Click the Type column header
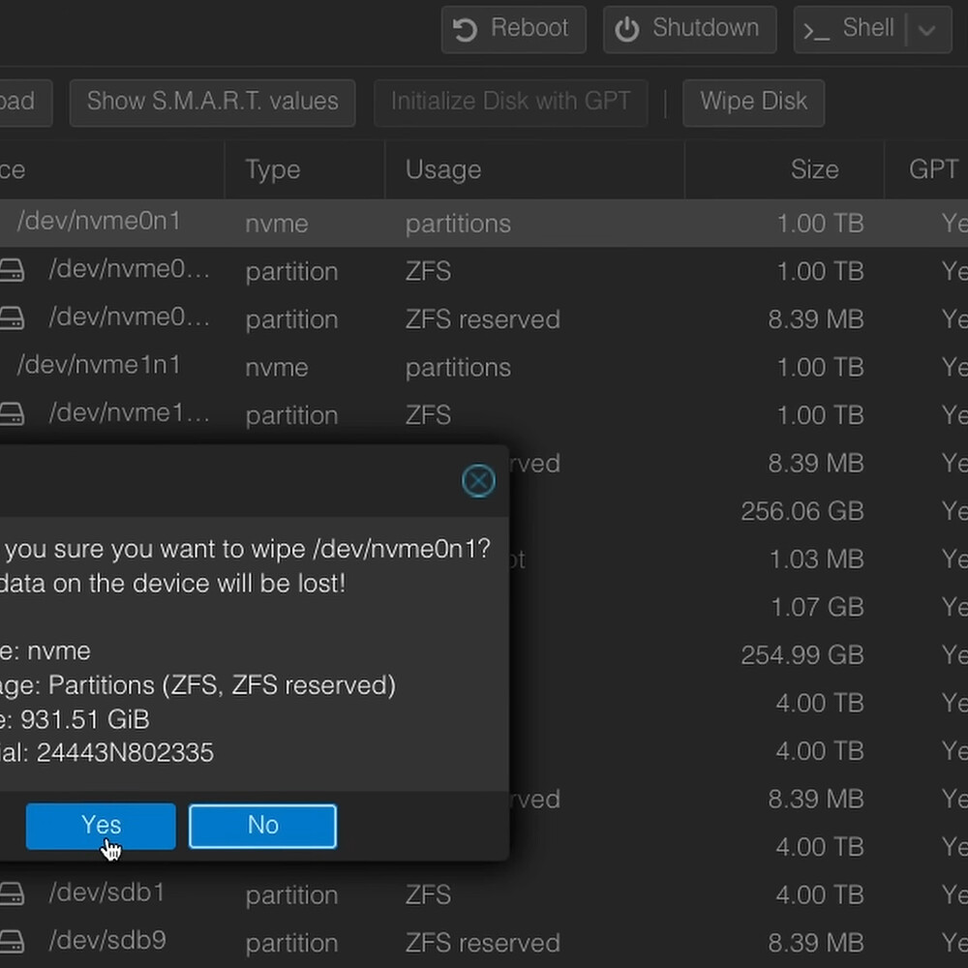968x968 pixels. [272, 169]
